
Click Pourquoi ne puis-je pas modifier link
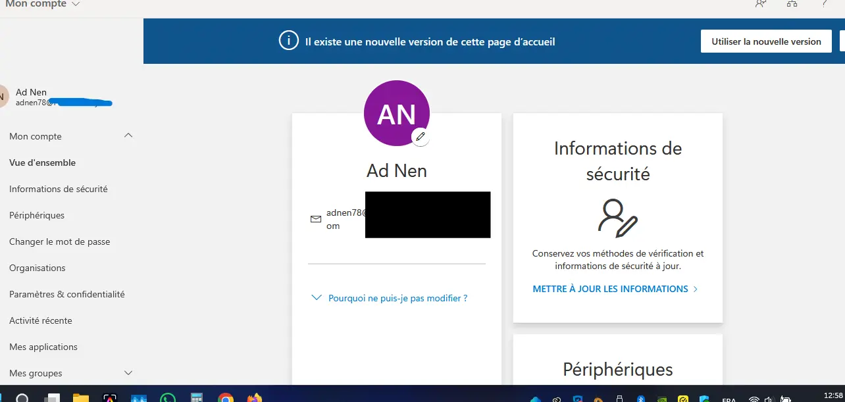pyautogui.click(x=398, y=298)
